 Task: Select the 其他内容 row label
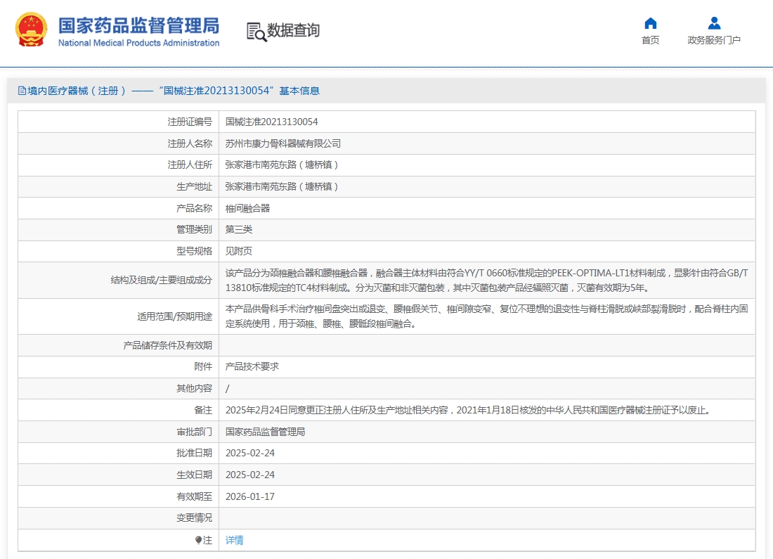pos(194,388)
